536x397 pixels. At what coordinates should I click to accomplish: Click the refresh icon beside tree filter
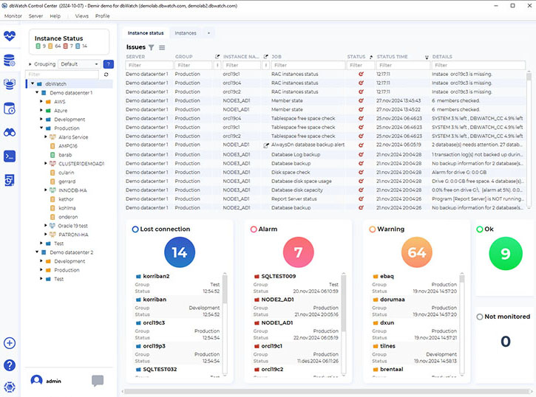[x=106, y=75]
